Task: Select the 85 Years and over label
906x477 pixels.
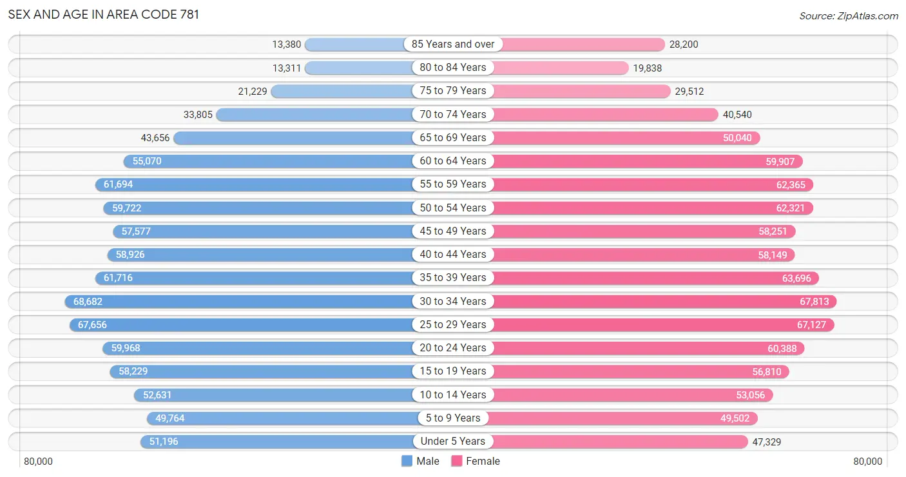Action: pyautogui.click(x=453, y=44)
